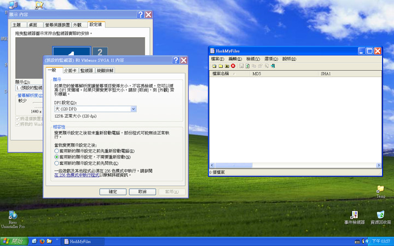
Task: Click the 開始 Start button
Action: (14, 241)
